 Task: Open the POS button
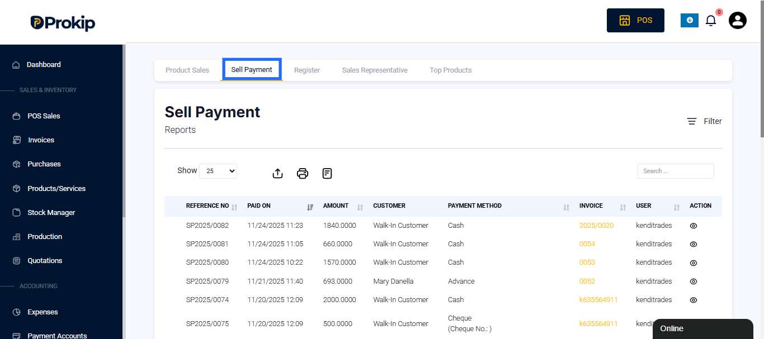(x=635, y=20)
